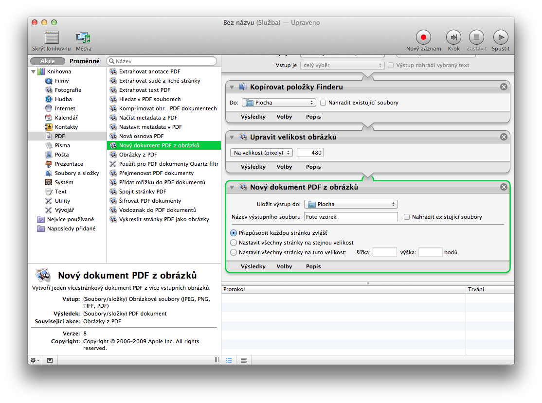
Task: Open the gear settings menu at bottom left
Action: click(36, 360)
